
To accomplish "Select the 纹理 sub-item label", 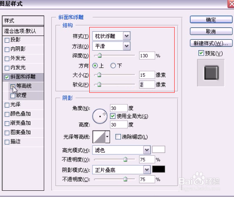I will 21,96.
